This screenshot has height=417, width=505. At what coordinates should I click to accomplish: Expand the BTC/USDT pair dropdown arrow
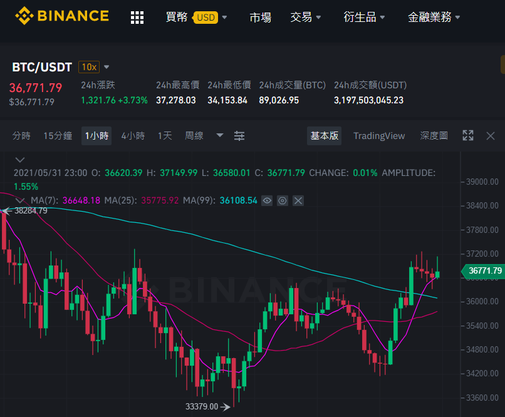click(107, 67)
